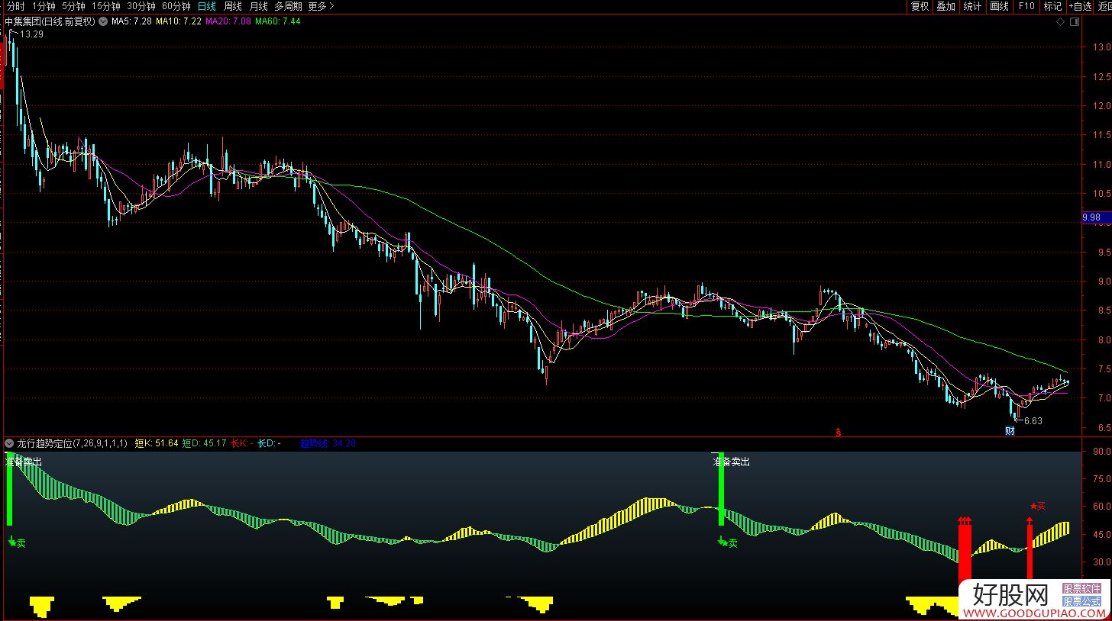Open F10 company information
The image size is (1112, 621).
point(1026,6)
